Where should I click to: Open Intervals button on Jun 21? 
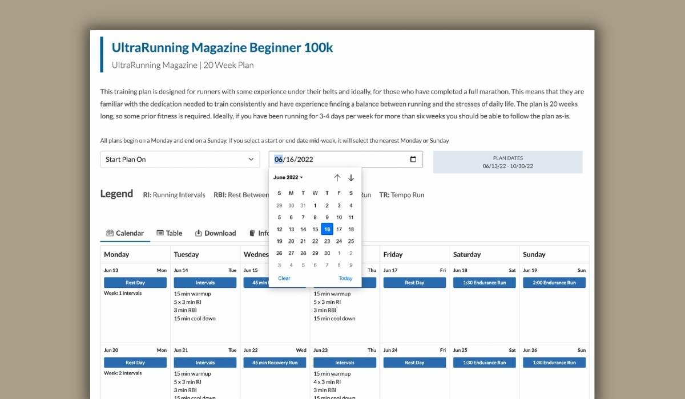click(x=205, y=363)
